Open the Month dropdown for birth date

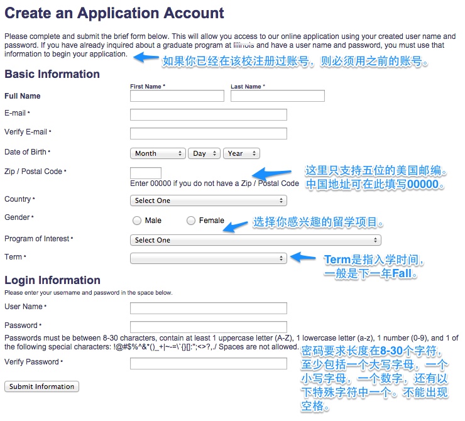point(158,153)
